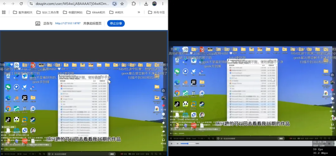Open the three-dot more options in Chrome's Douyin page
Viewport: 336px width, 156px height.
(163, 147)
